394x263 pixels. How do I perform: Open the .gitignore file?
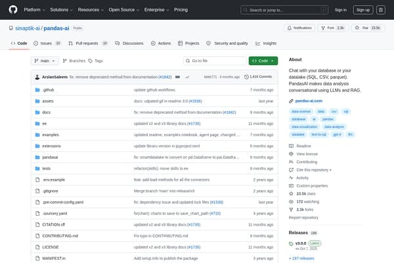coord(51,191)
